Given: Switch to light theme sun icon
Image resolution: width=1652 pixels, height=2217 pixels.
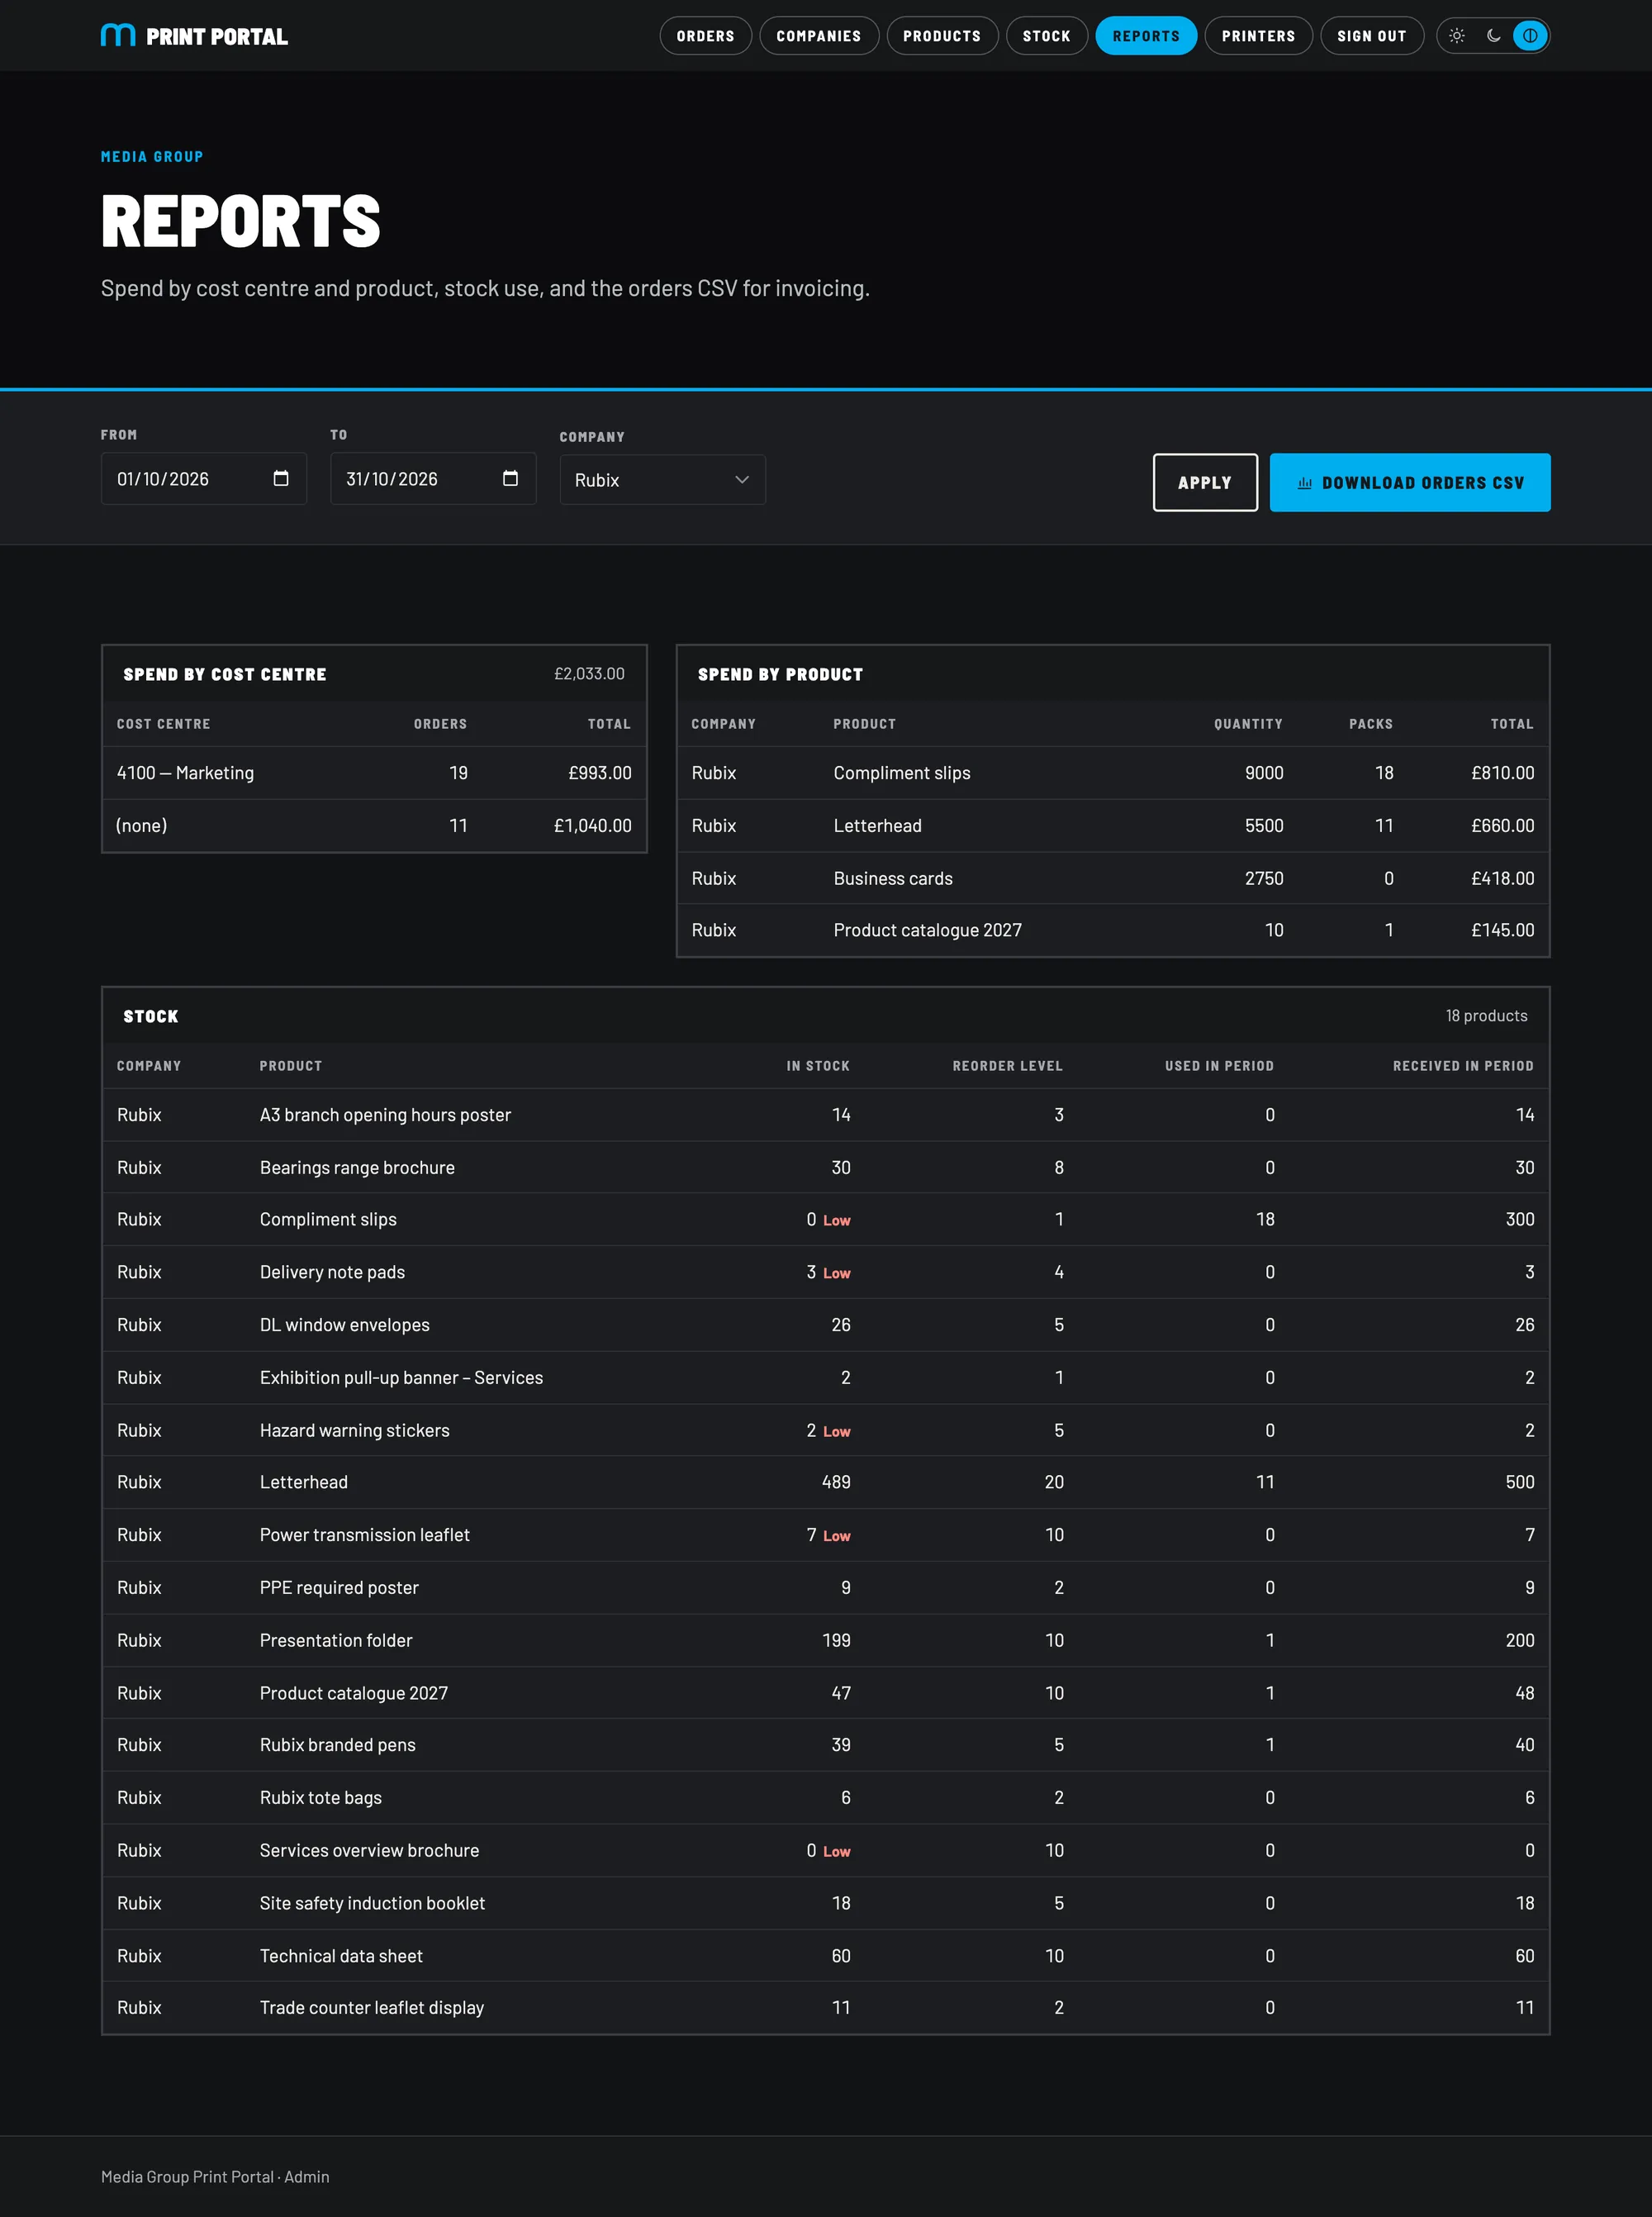Looking at the screenshot, I should pos(1457,36).
